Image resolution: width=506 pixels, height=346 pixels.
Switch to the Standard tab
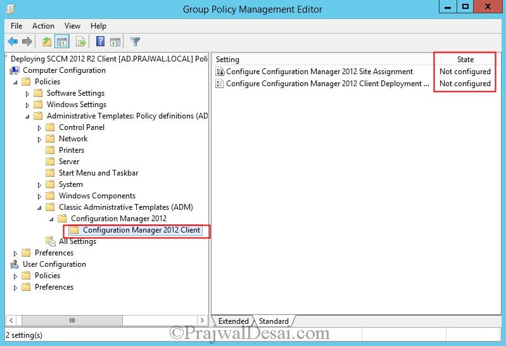point(274,321)
